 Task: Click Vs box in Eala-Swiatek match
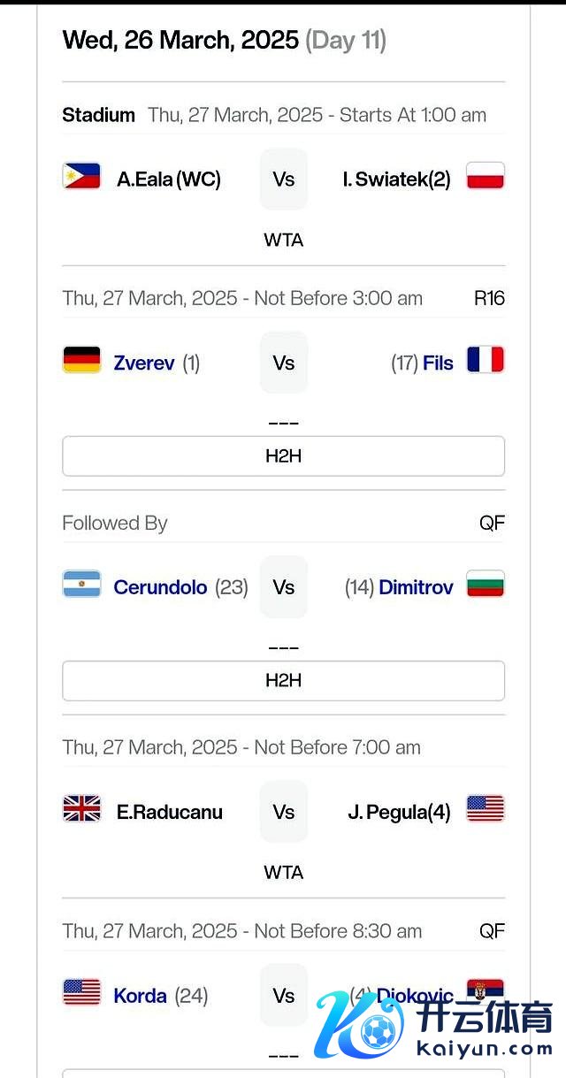(283, 180)
